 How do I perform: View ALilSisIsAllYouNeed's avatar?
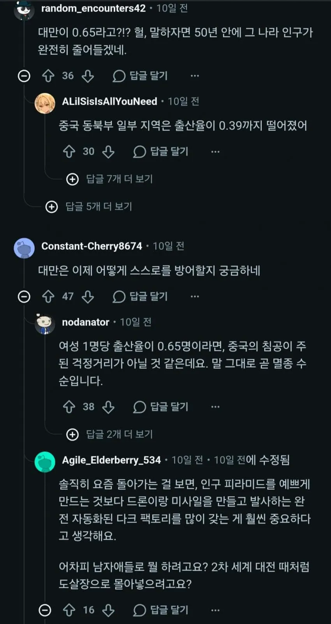[x=45, y=103]
